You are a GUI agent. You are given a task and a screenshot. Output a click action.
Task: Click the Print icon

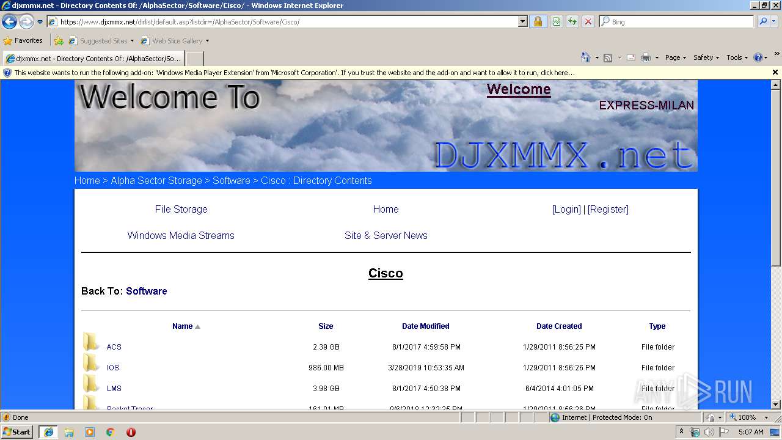click(646, 57)
